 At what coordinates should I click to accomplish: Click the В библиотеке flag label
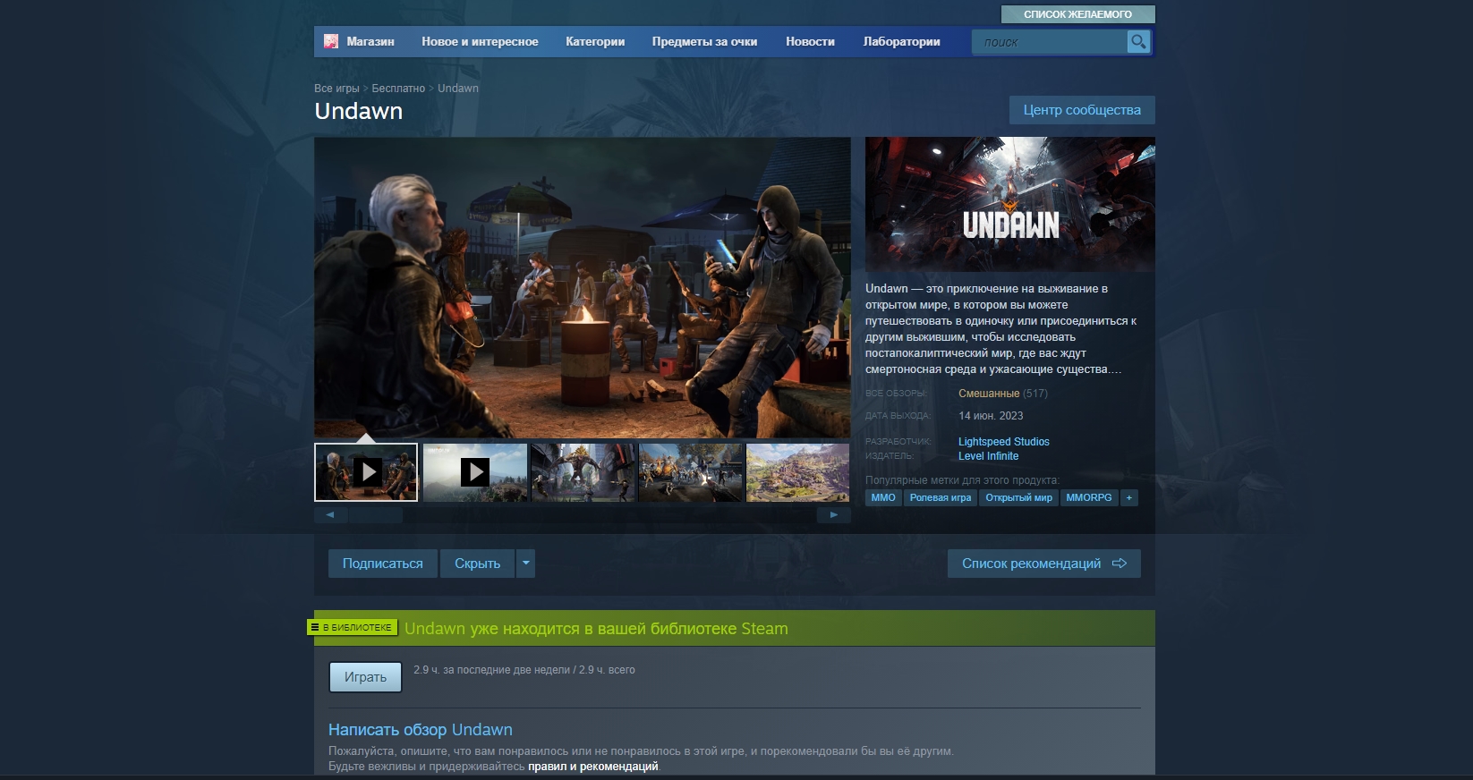click(x=352, y=627)
